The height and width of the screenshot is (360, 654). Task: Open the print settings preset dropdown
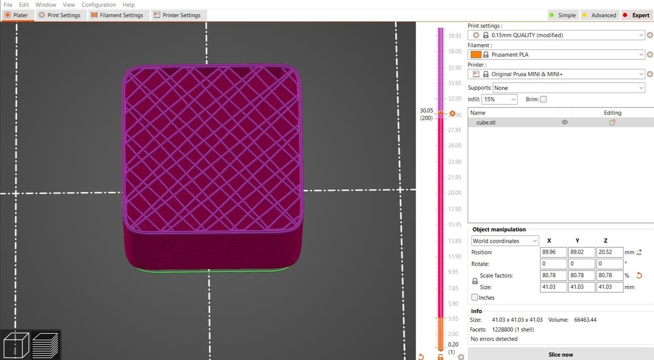click(556, 35)
